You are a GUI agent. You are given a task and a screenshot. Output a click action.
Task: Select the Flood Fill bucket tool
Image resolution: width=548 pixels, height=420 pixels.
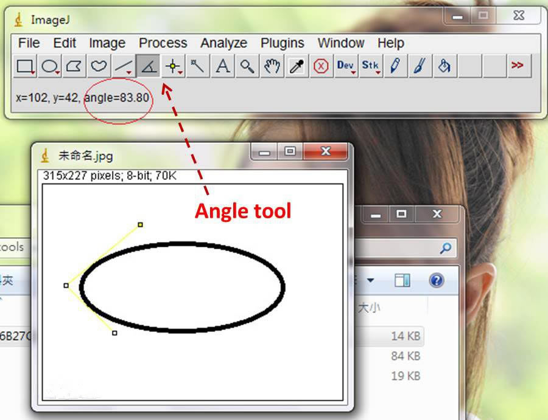click(x=444, y=66)
